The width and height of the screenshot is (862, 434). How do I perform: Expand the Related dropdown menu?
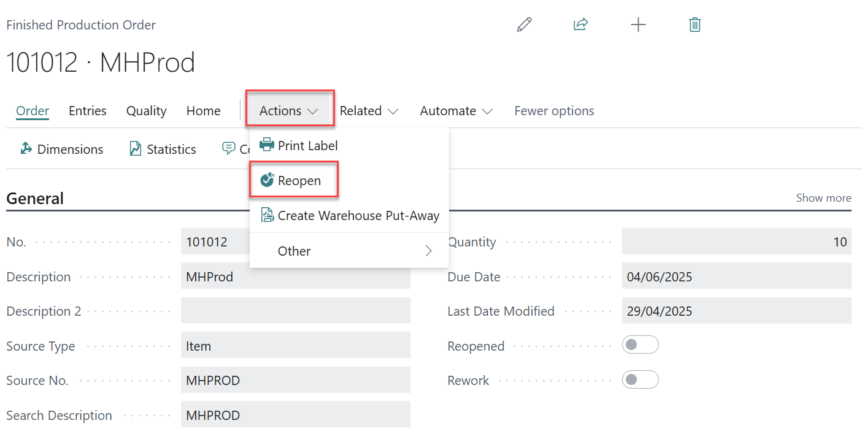tap(369, 111)
